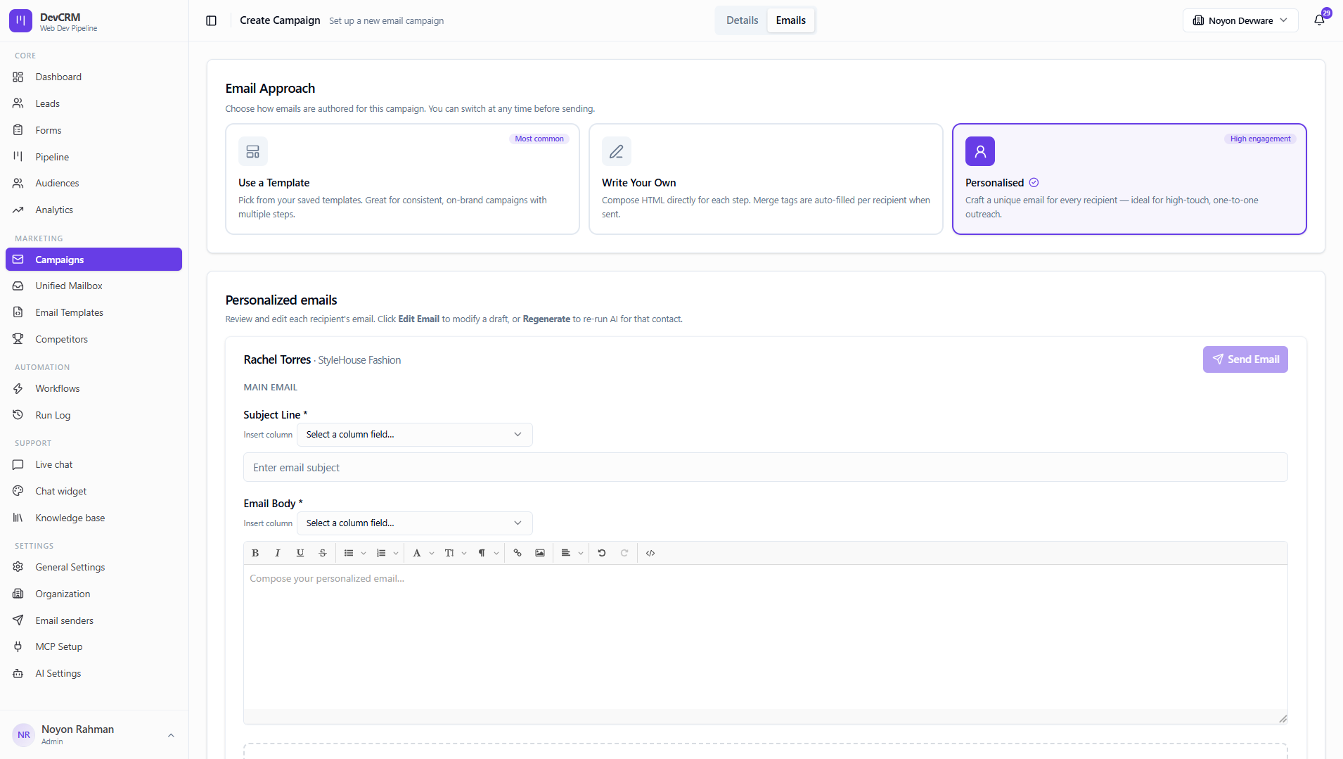This screenshot has height=759, width=1343.
Task: Go to the Leads page
Action: 94,103
